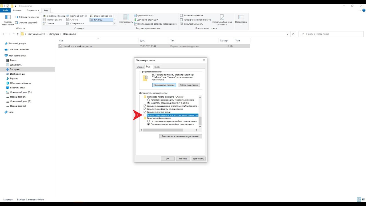Select Огромные значки layout
This screenshot has height=206, width=366.
click(x=54, y=16)
